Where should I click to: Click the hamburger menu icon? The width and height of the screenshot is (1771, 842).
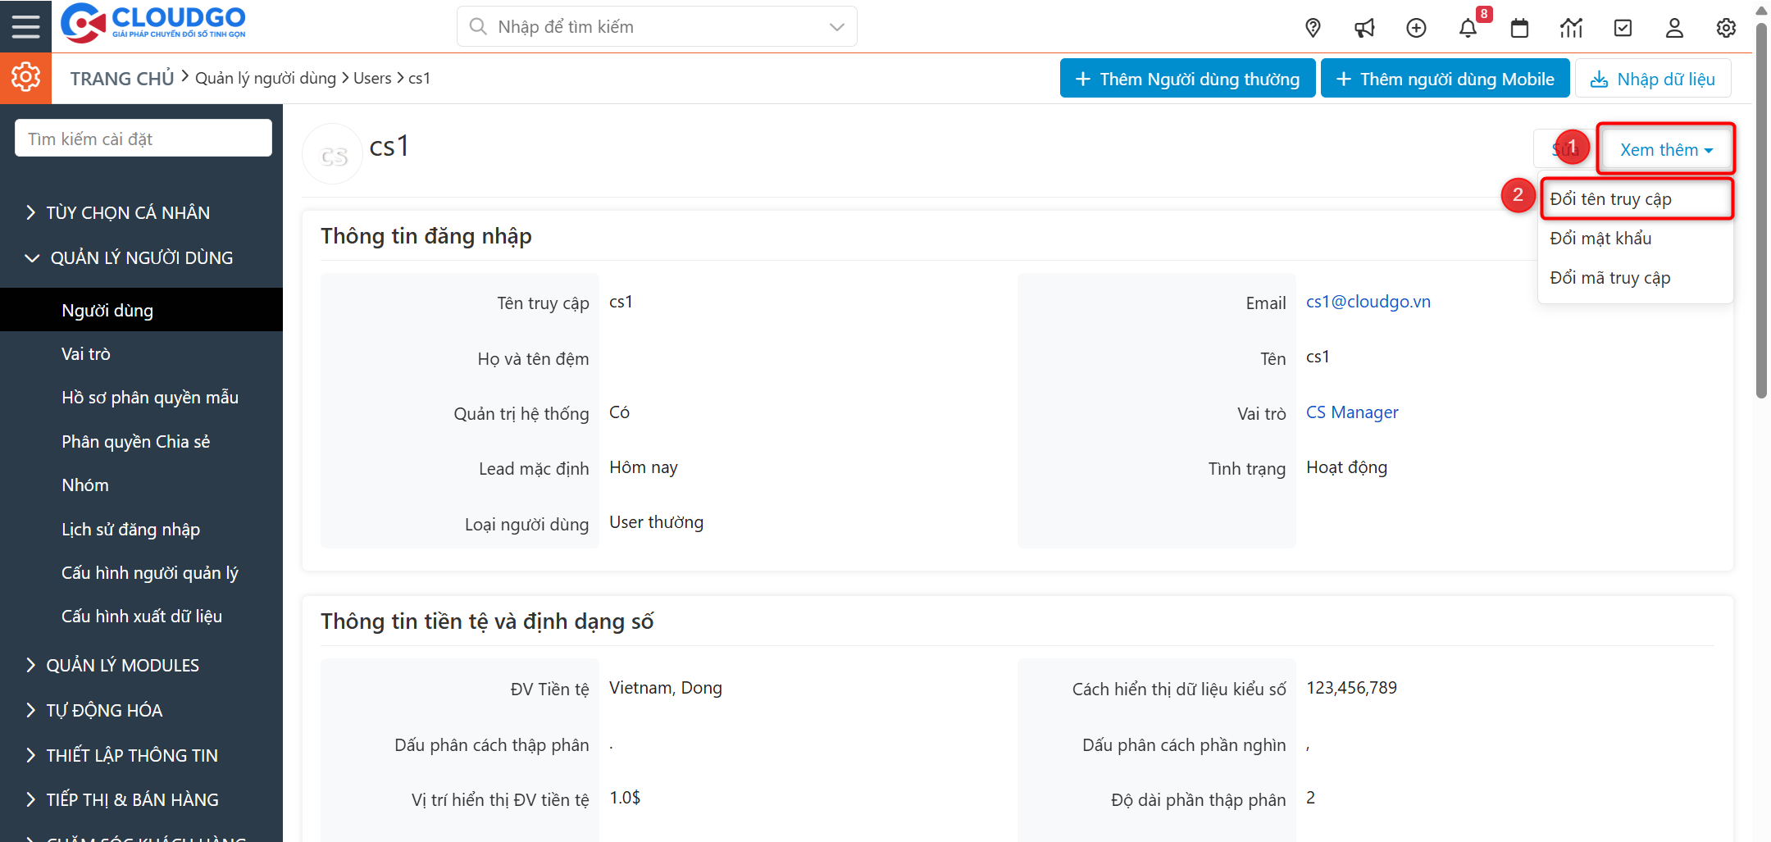(25, 25)
